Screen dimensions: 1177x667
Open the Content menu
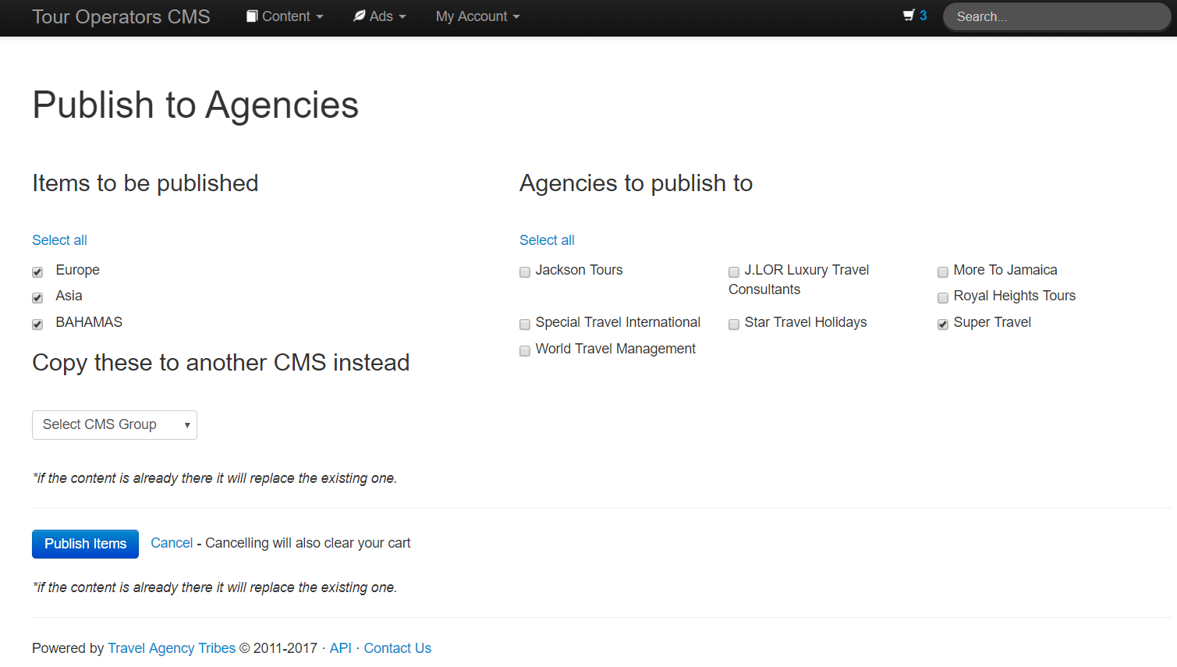(x=285, y=16)
